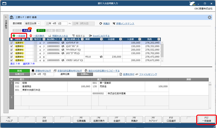Click the 伝票日付 field showing 4月 7日

(x=42, y=74)
